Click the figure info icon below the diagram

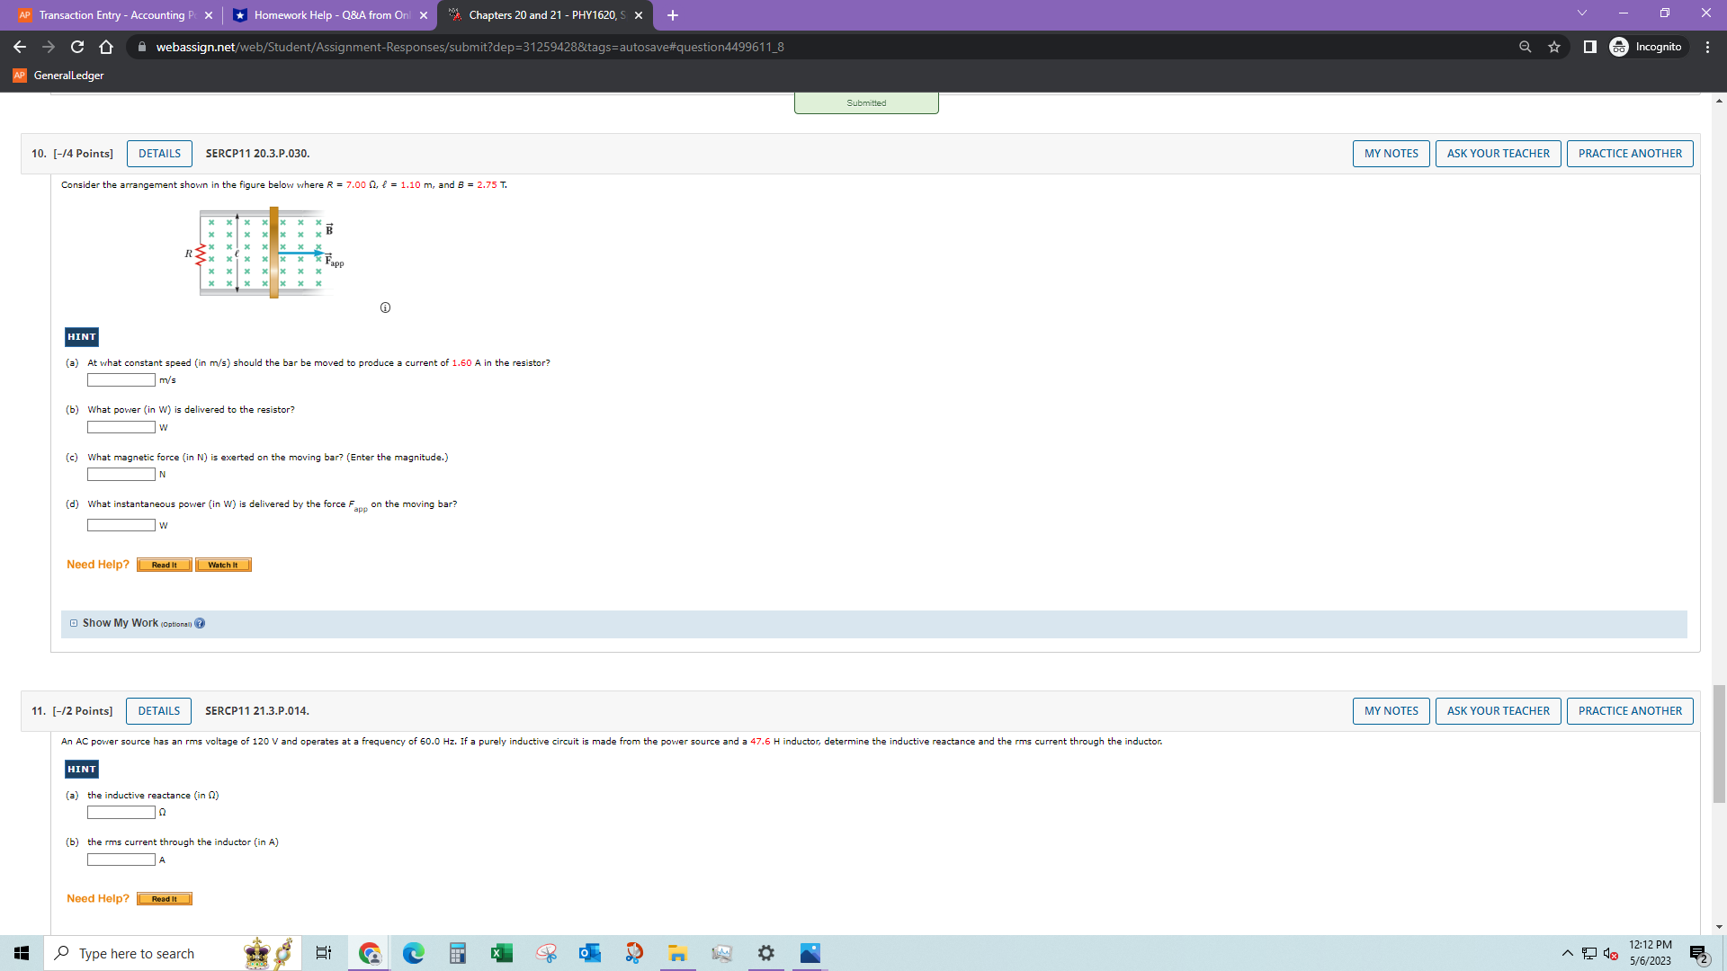[385, 307]
